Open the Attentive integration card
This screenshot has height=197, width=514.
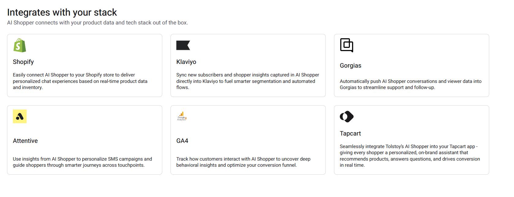point(84,140)
